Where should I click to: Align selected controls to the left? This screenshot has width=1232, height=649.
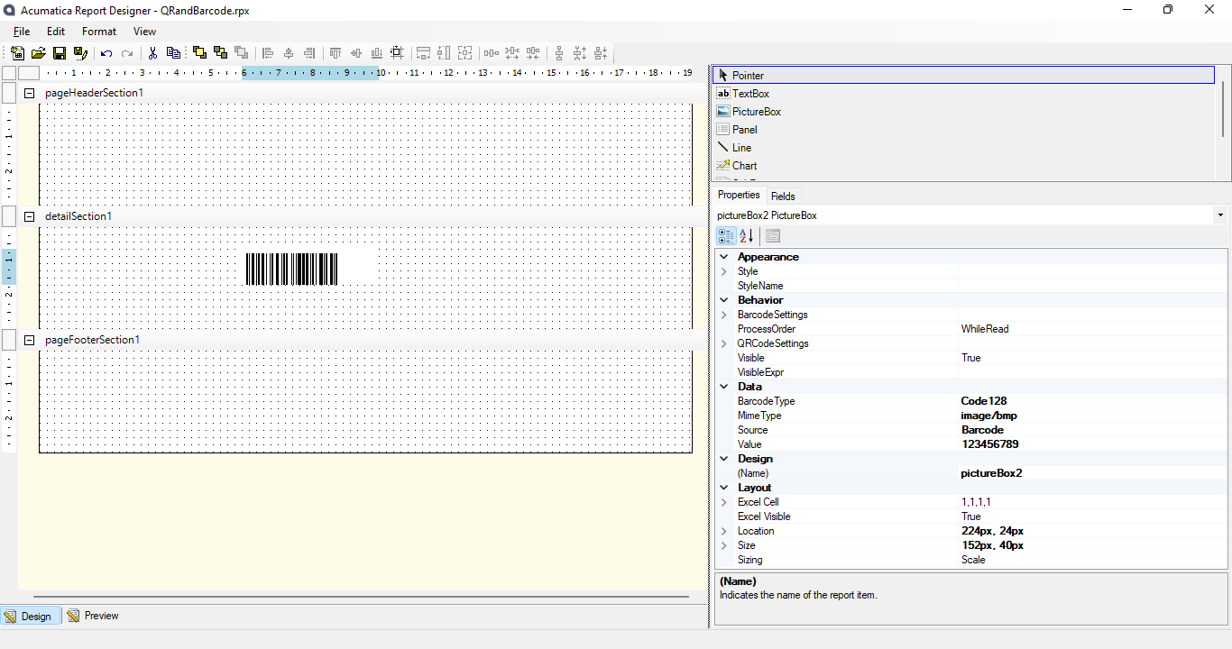[x=267, y=53]
